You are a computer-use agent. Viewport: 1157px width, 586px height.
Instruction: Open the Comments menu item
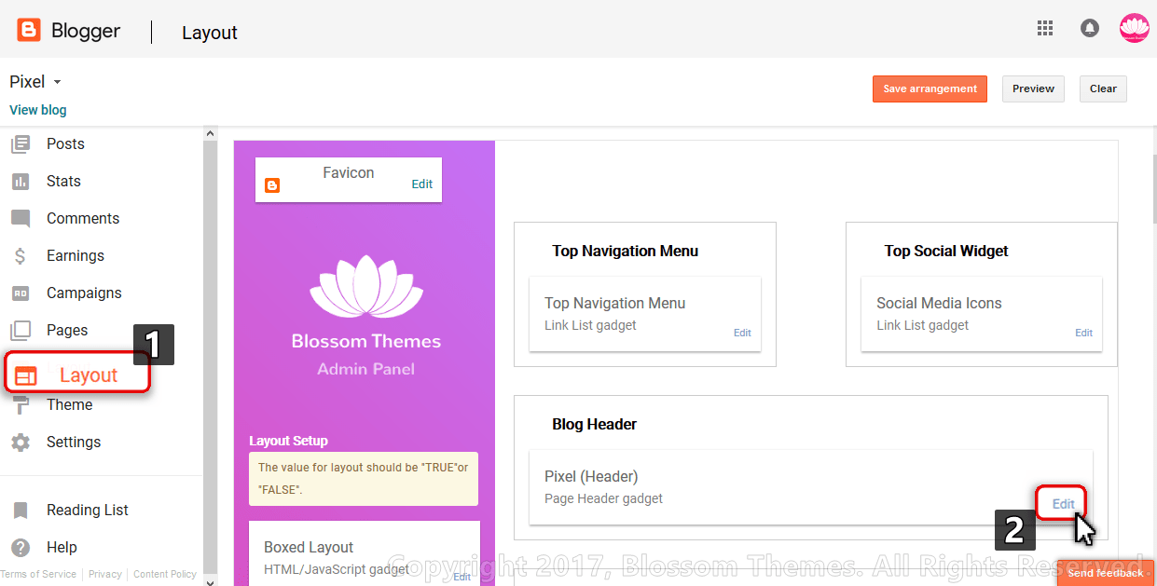(x=83, y=219)
